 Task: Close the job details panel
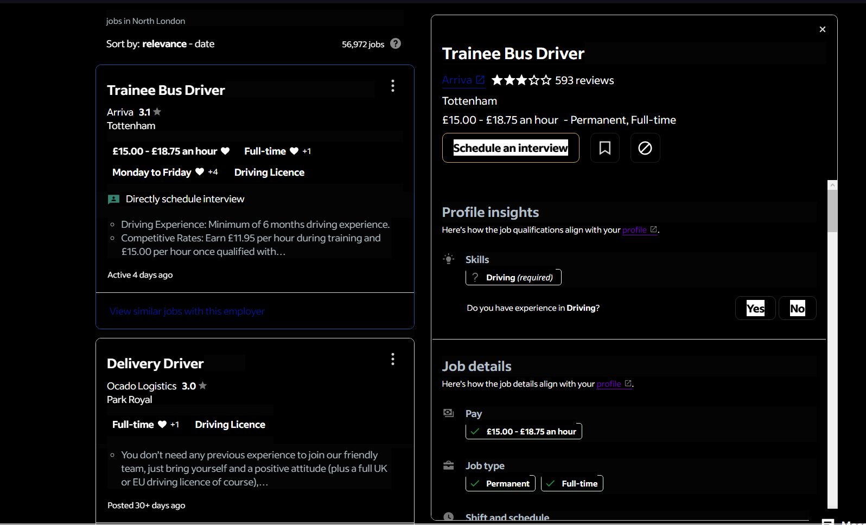tap(823, 29)
